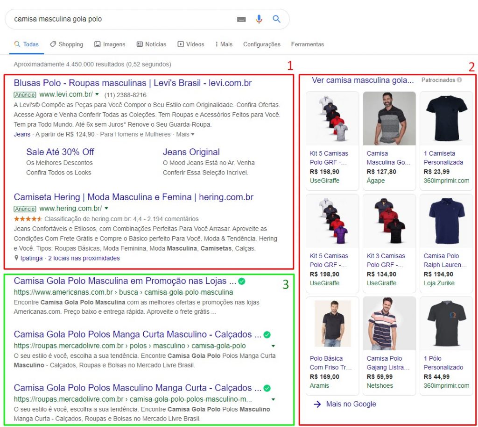Screen dimensions: 478x427
Task: Click the location pin icon next to Ipatinga
Action: tap(16, 258)
